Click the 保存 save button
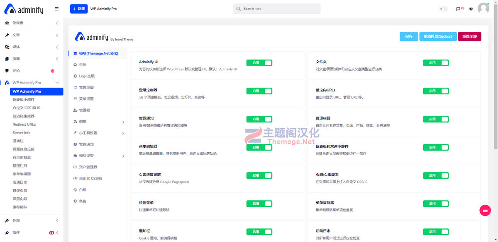Image resolution: width=498 pixels, height=242 pixels. [409, 36]
